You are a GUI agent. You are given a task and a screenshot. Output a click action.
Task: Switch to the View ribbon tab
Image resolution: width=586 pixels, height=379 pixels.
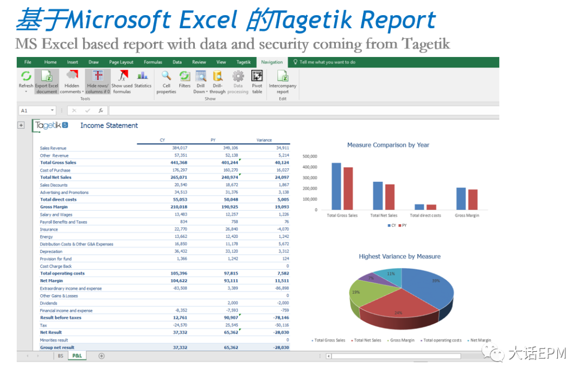point(221,62)
